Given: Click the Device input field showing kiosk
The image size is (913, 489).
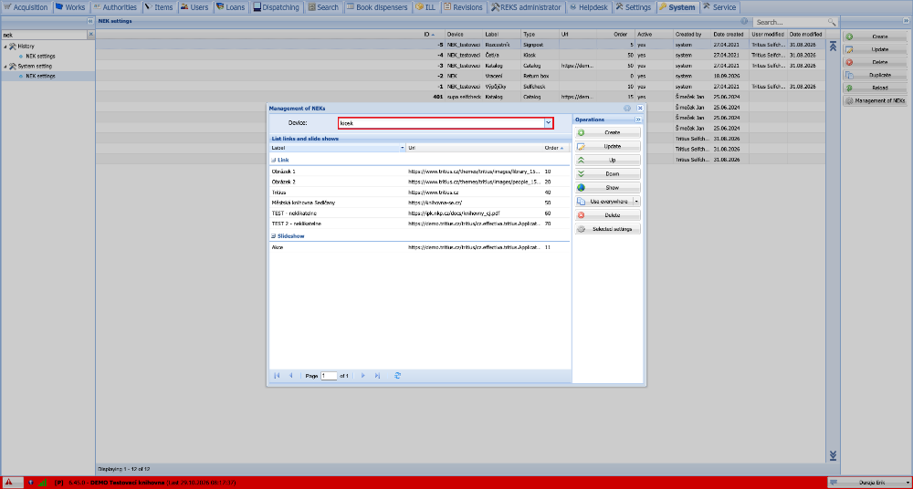Looking at the screenshot, I should pyautogui.click(x=441, y=123).
